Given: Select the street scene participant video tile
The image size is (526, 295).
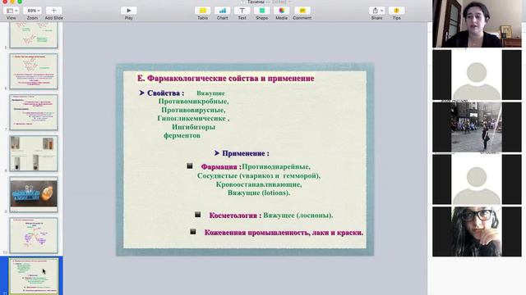Looking at the screenshot, I should pyautogui.click(x=477, y=127).
